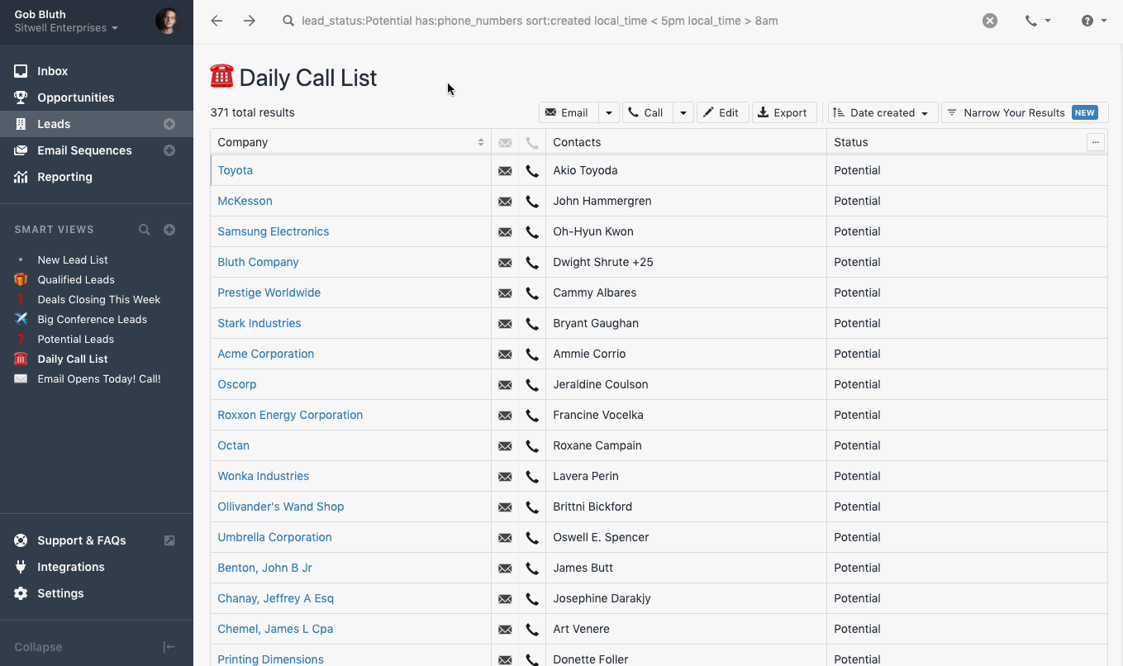Expand the Call button dropdown arrow
This screenshot has height=666, width=1123.
pos(683,112)
